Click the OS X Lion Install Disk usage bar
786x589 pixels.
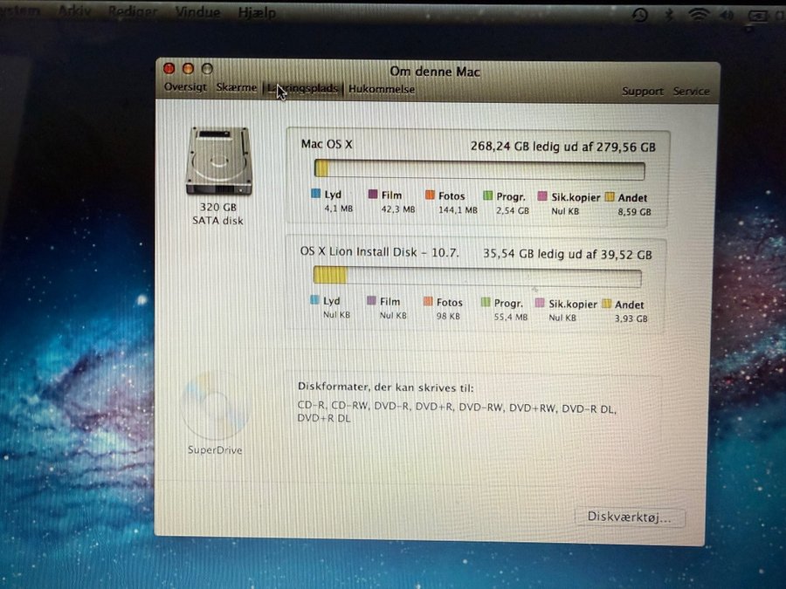[x=477, y=277]
